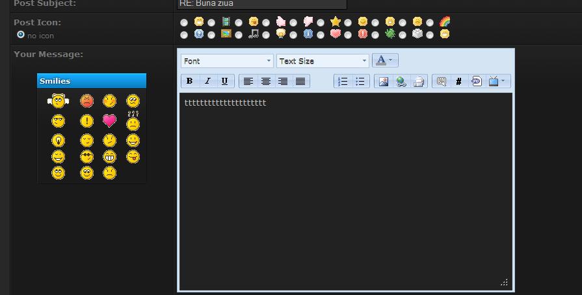The width and height of the screenshot is (582, 295).
Task: Insert the sad frowning smiley in Smilies panel
Action: pos(109,173)
